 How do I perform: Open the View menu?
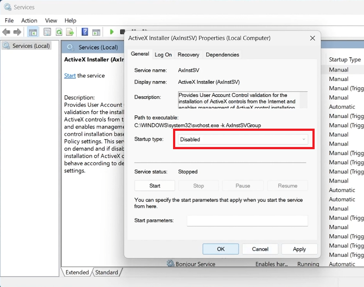[x=51, y=21]
